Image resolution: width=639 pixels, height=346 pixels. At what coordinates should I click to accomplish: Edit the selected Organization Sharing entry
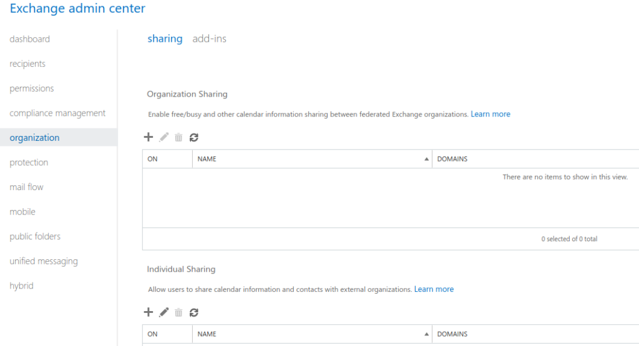click(x=164, y=137)
